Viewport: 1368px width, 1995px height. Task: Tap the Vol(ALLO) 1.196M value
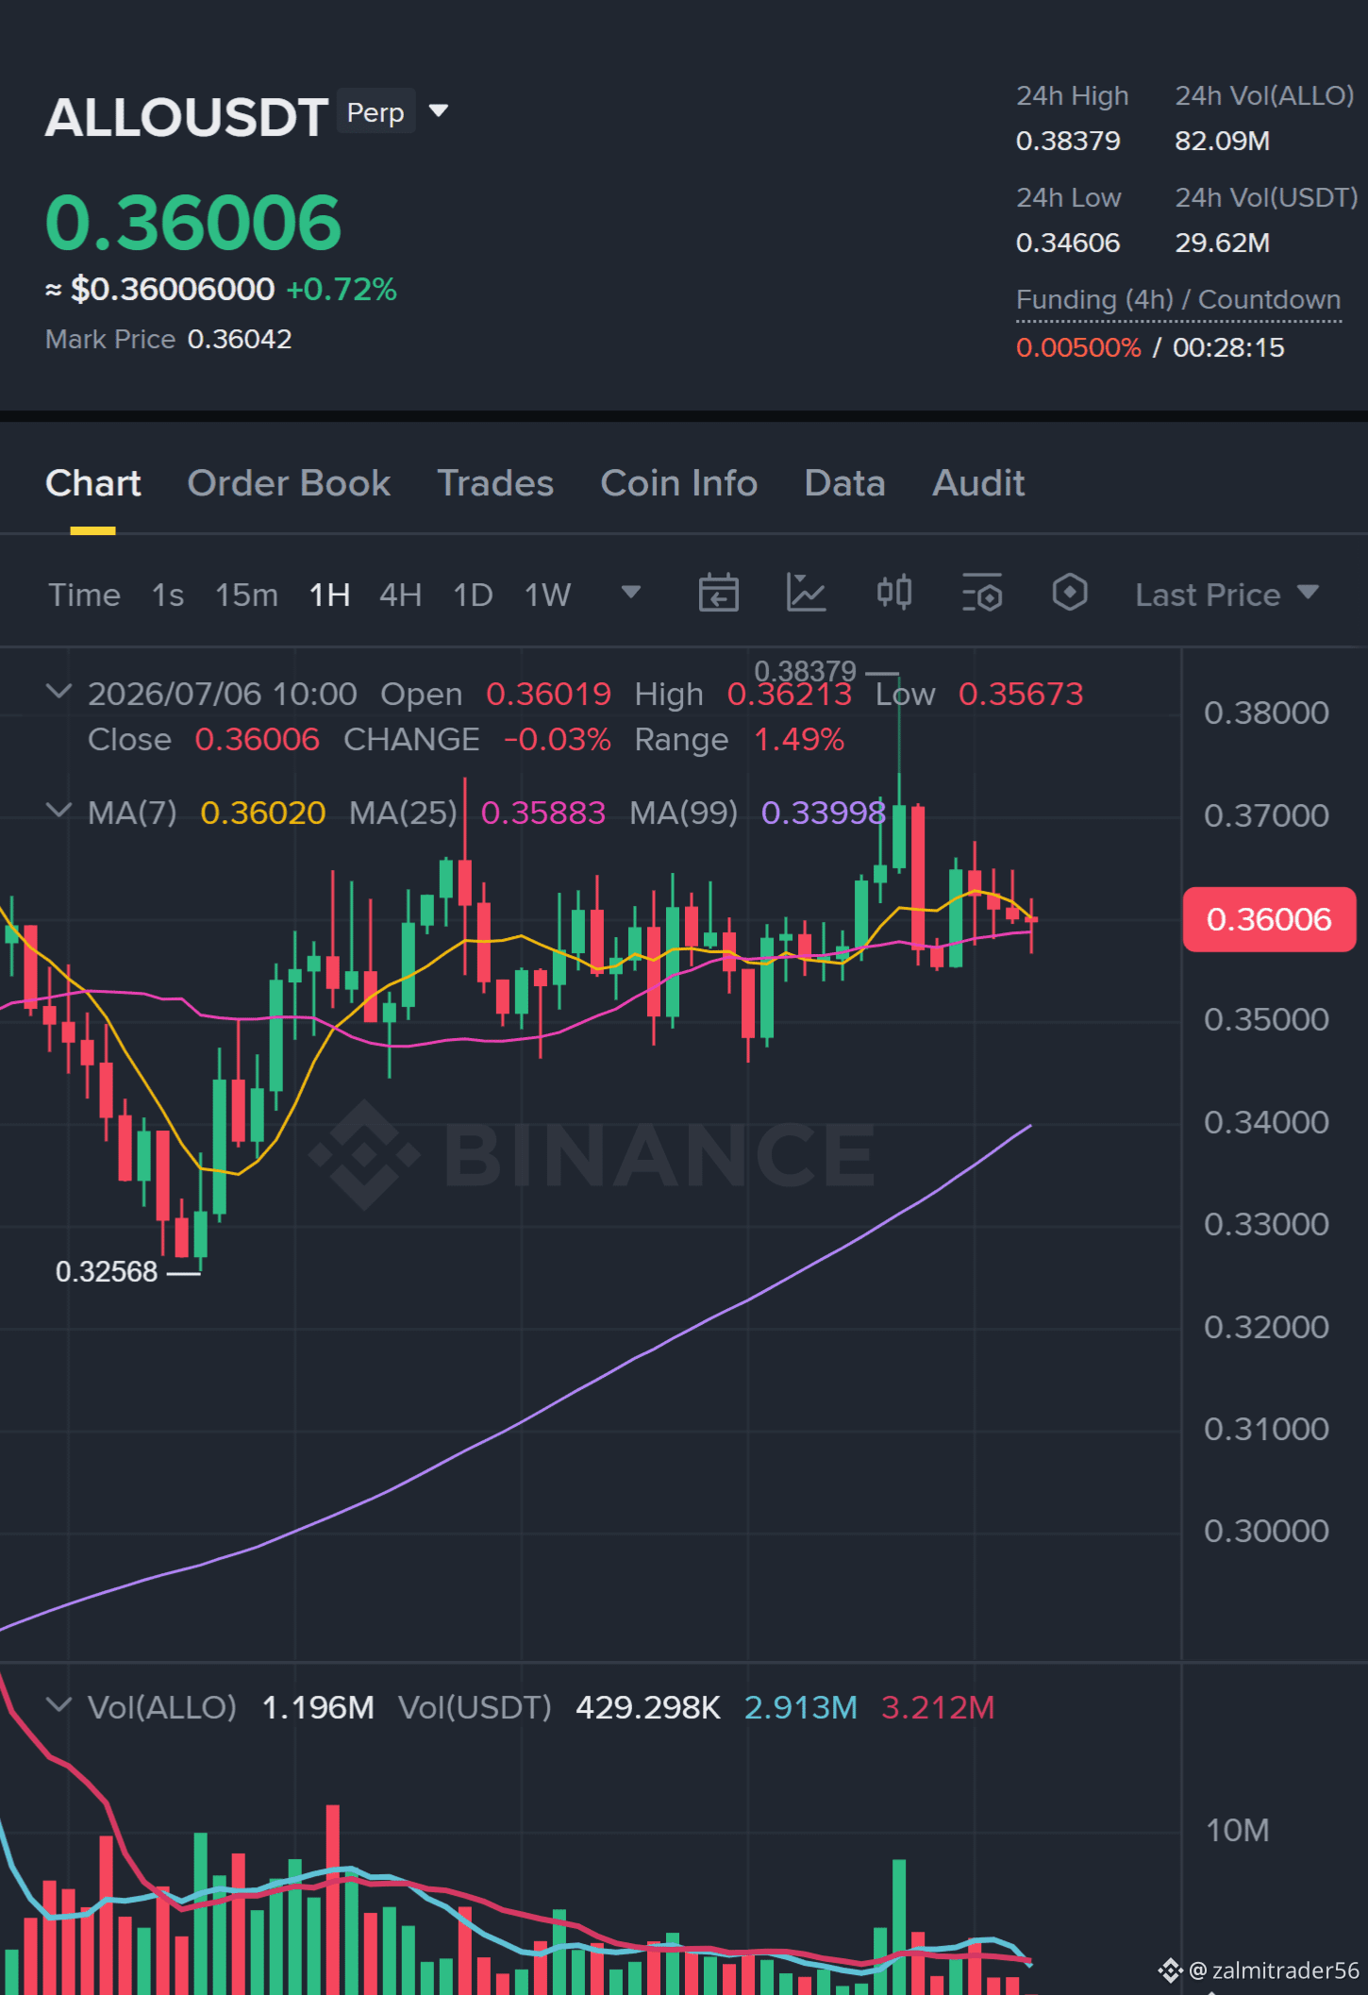tap(318, 1707)
